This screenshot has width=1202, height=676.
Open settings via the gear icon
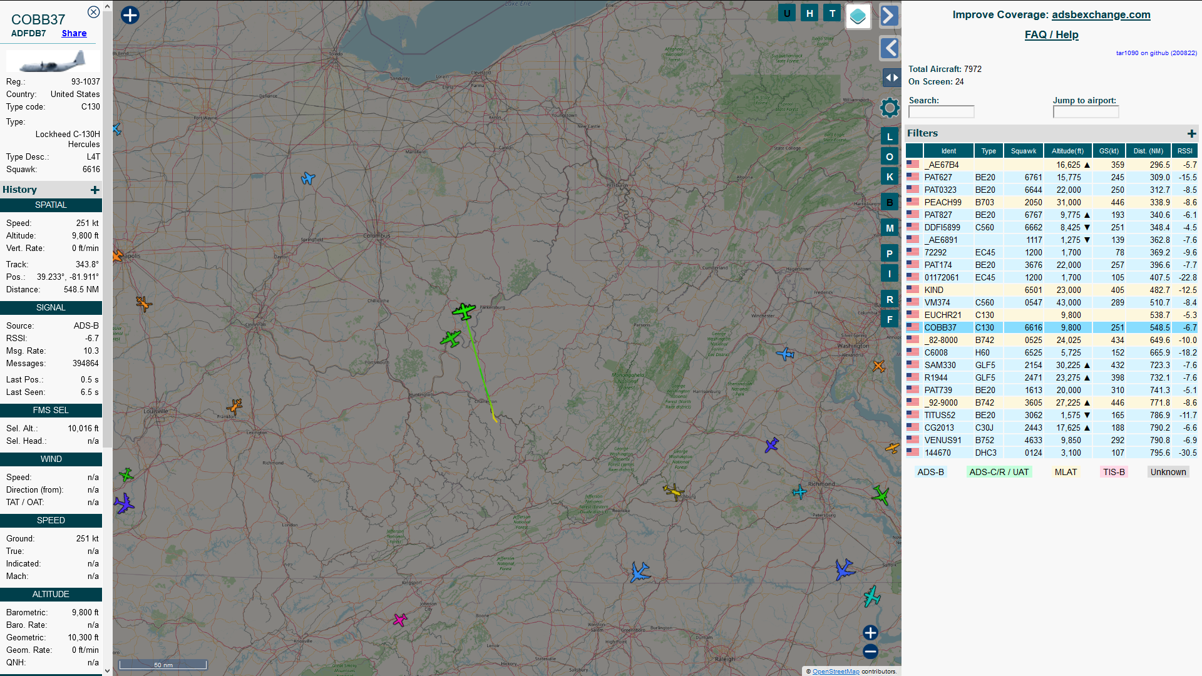[x=889, y=108]
